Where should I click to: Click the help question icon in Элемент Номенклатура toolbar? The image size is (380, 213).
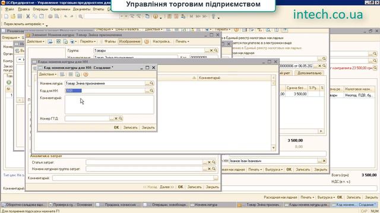point(147,41)
